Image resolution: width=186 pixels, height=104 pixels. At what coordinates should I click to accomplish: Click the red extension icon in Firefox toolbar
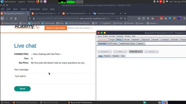(x=157, y=18)
